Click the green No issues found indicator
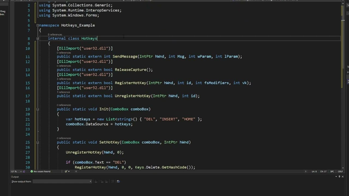Screen dimensions: 349x196 (40, 171)
